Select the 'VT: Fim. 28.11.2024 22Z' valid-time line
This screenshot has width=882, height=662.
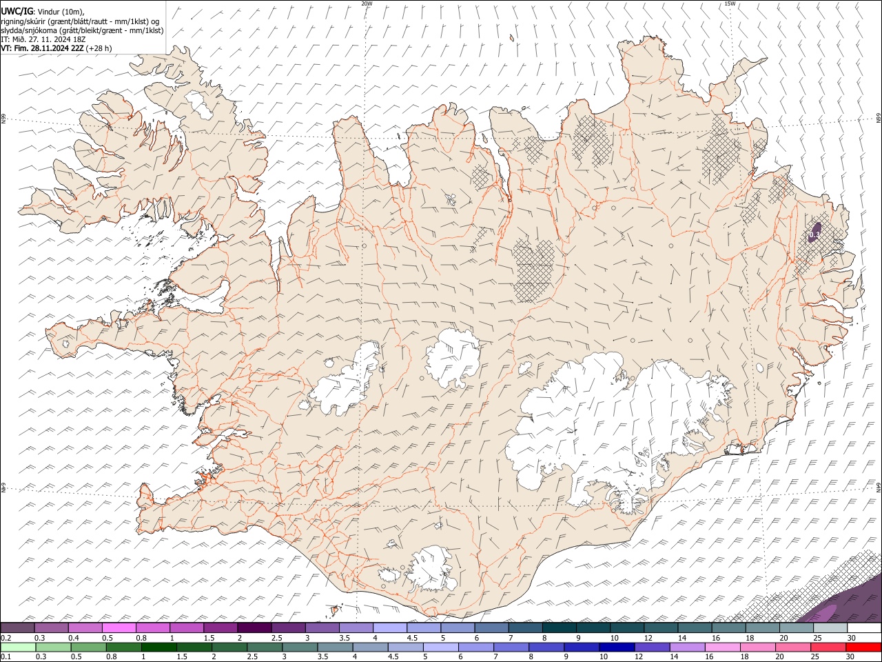pyautogui.click(x=42, y=48)
